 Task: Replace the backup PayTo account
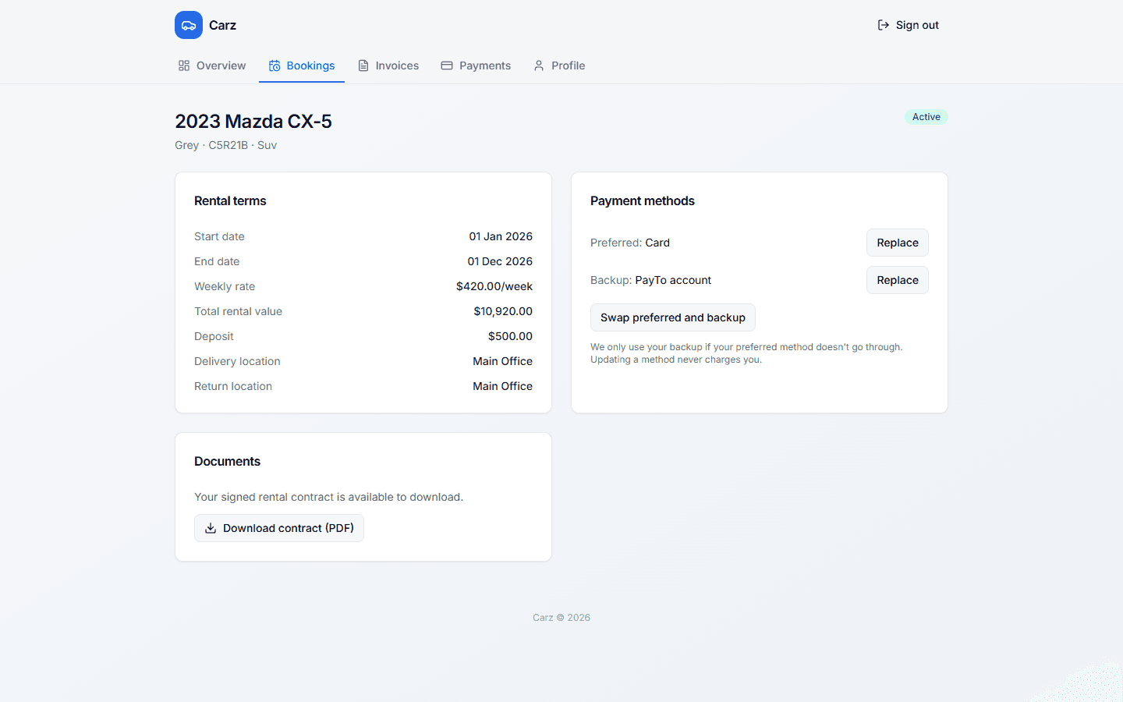898,280
